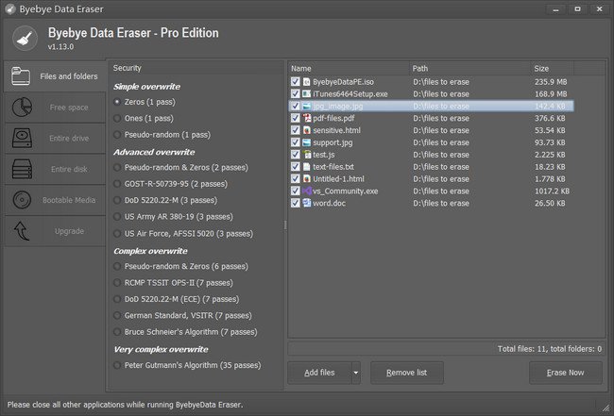This screenshot has width=614, height=416.
Task: Toggle the vs_Community.exe checkbox
Action: click(x=296, y=191)
